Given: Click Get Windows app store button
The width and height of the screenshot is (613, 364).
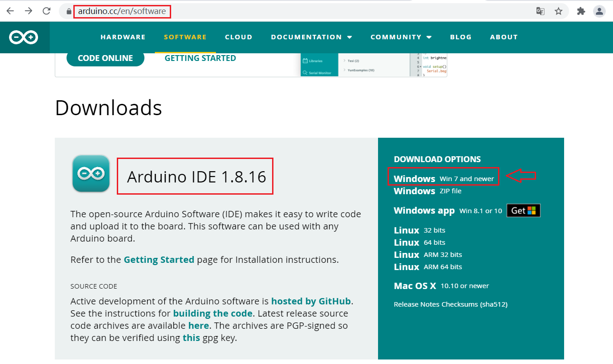Looking at the screenshot, I should click(523, 210).
